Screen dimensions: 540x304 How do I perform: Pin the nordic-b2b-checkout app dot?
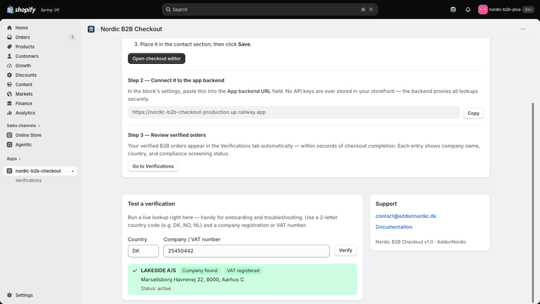click(72, 172)
